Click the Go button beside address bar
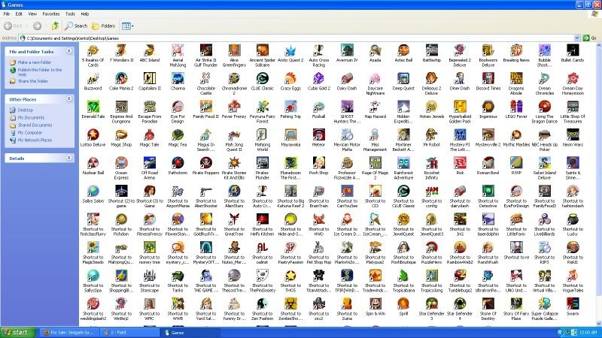602x338 pixels. 589,38
